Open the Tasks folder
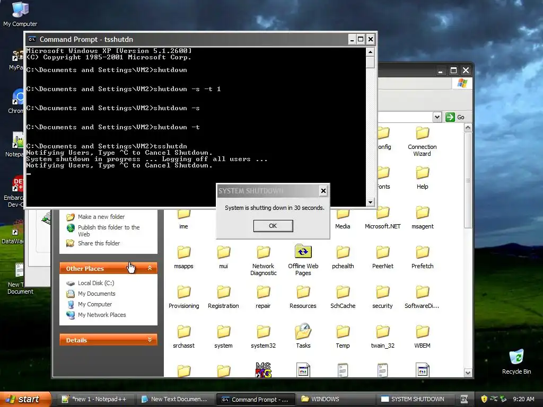Screen dimensions: 543x407 click(303, 336)
